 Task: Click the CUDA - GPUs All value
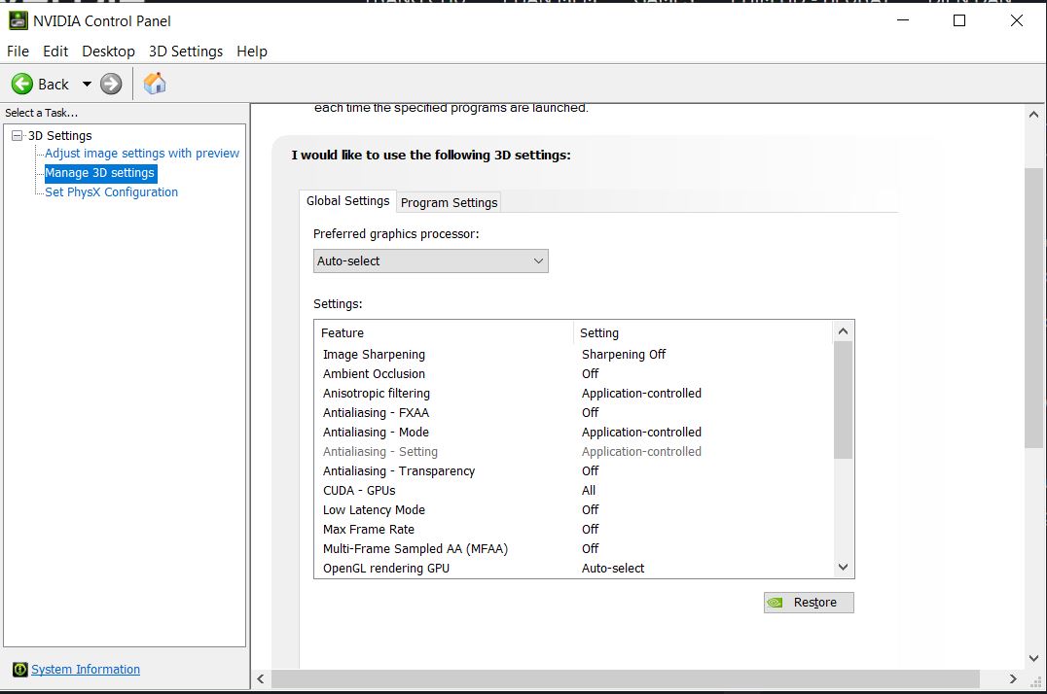tap(589, 491)
